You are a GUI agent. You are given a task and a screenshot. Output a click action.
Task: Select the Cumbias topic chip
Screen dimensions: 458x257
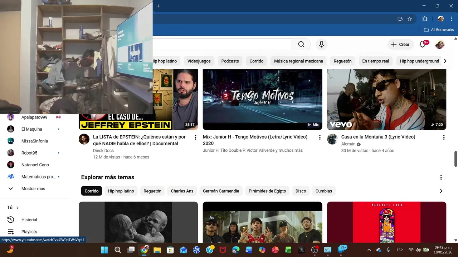click(x=324, y=191)
